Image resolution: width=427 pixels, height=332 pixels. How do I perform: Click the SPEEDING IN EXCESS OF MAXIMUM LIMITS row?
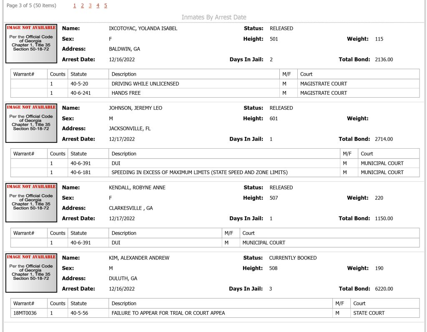(215, 172)
